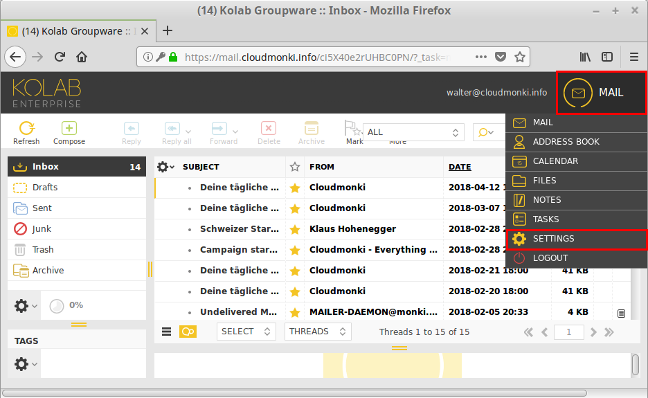Screen dimensions: 648x398
Task: Toggle star on 2018-02-20 Cloudmonki message
Action: click(295, 292)
